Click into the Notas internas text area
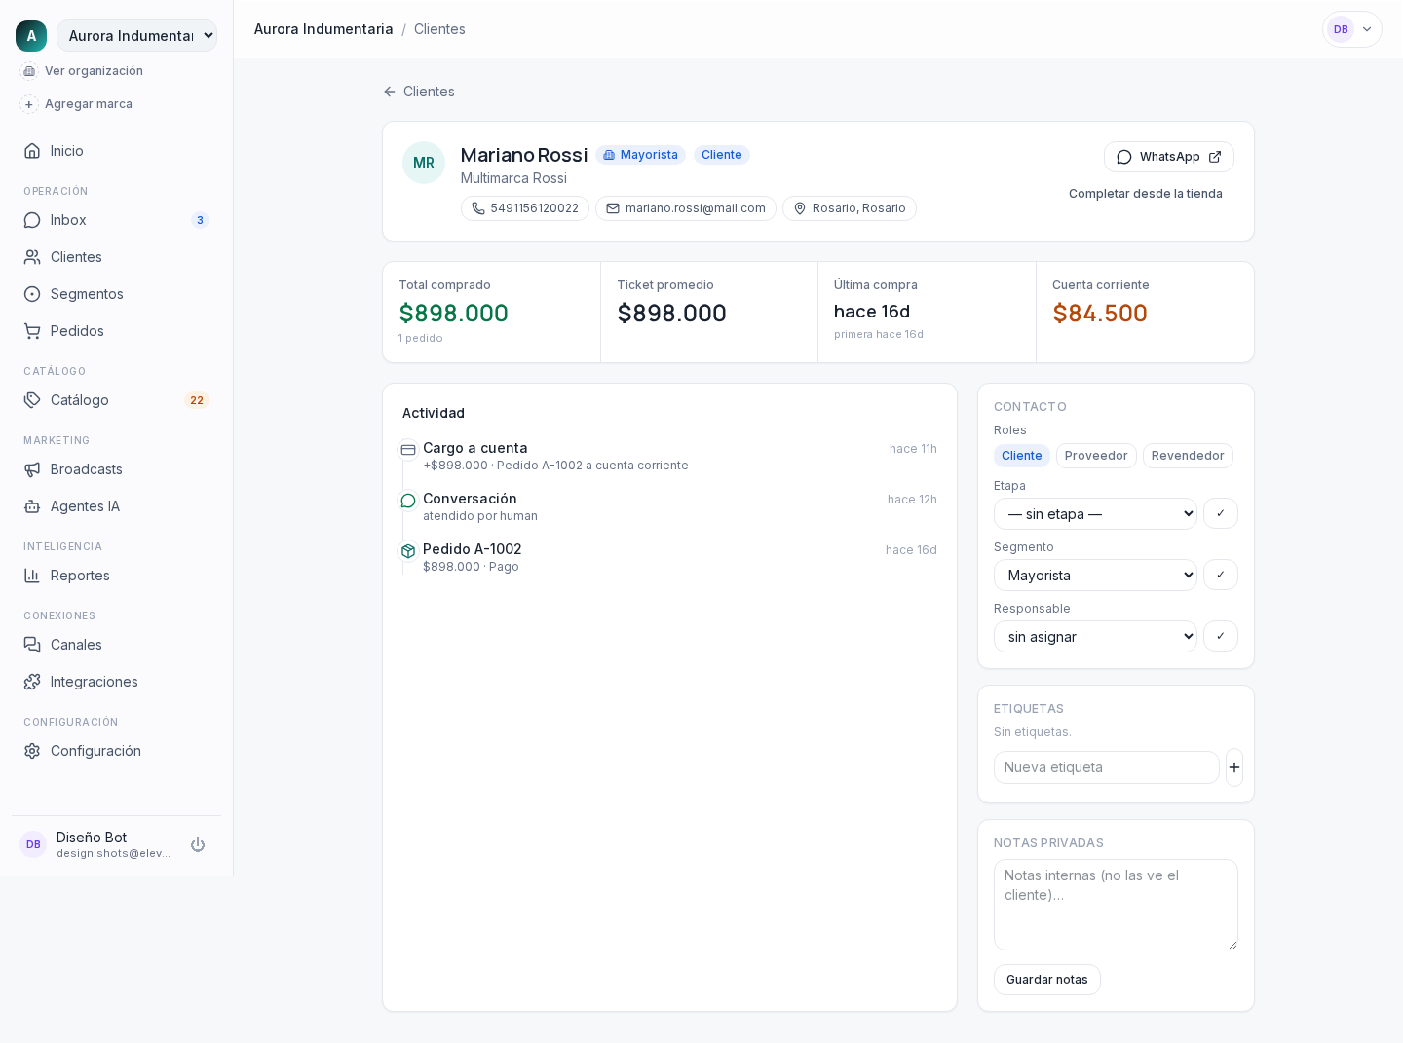 pyautogui.click(x=1116, y=905)
